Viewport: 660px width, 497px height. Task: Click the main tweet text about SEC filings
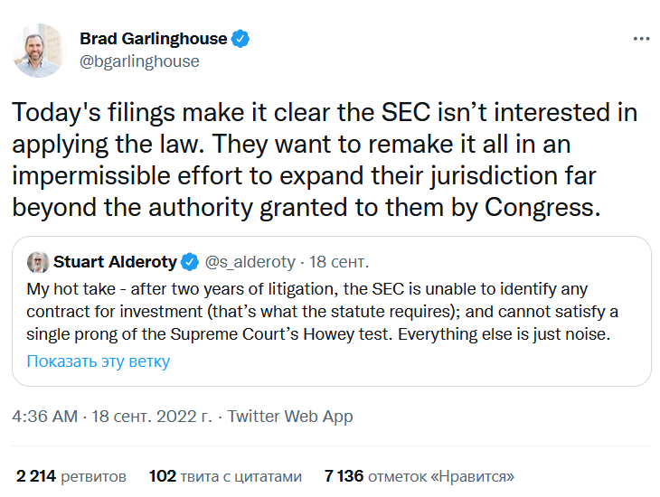(325, 160)
